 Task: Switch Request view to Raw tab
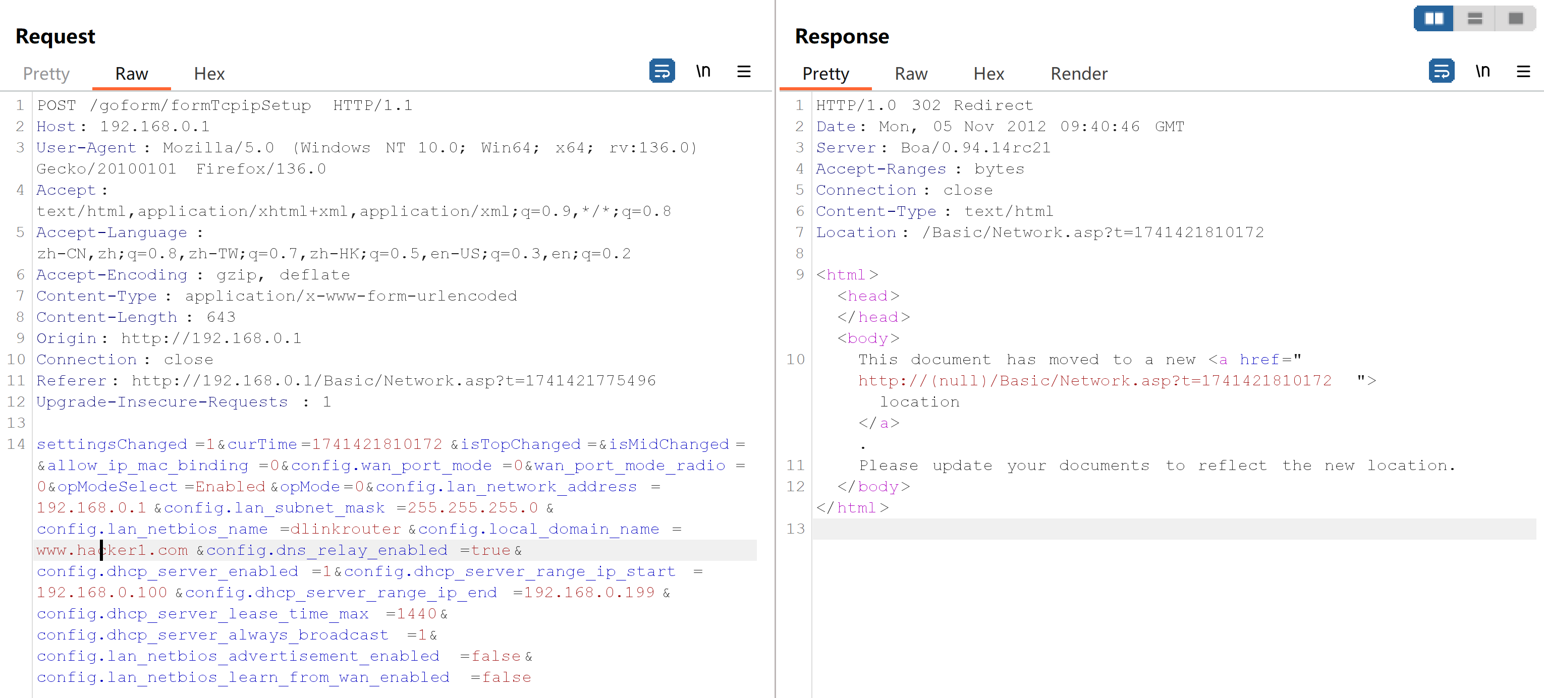131,74
